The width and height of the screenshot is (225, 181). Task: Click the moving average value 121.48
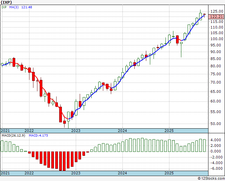27,7
